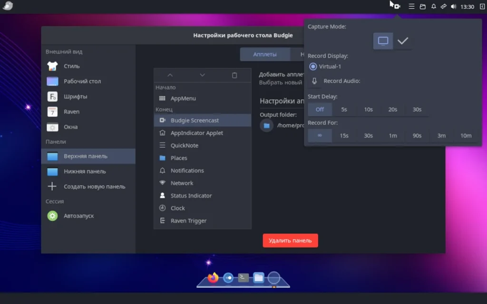The width and height of the screenshot is (487, 304).
Task: Select Raven Trigger applet row
Action: pos(203,221)
